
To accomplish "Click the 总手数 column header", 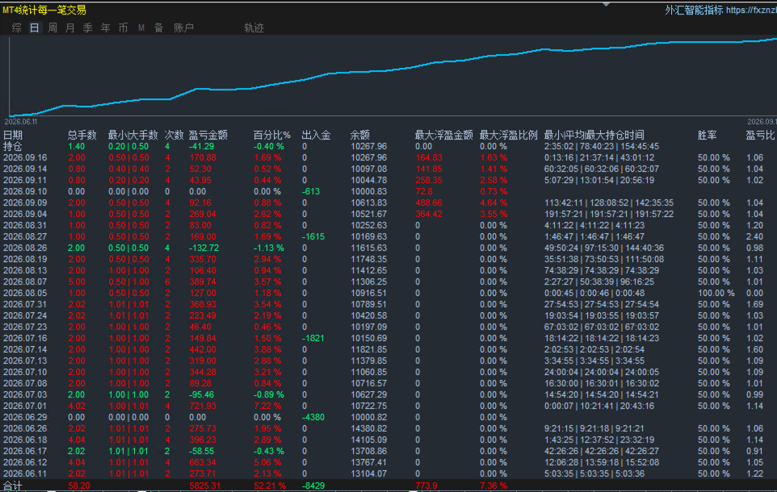I will (82, 135).
